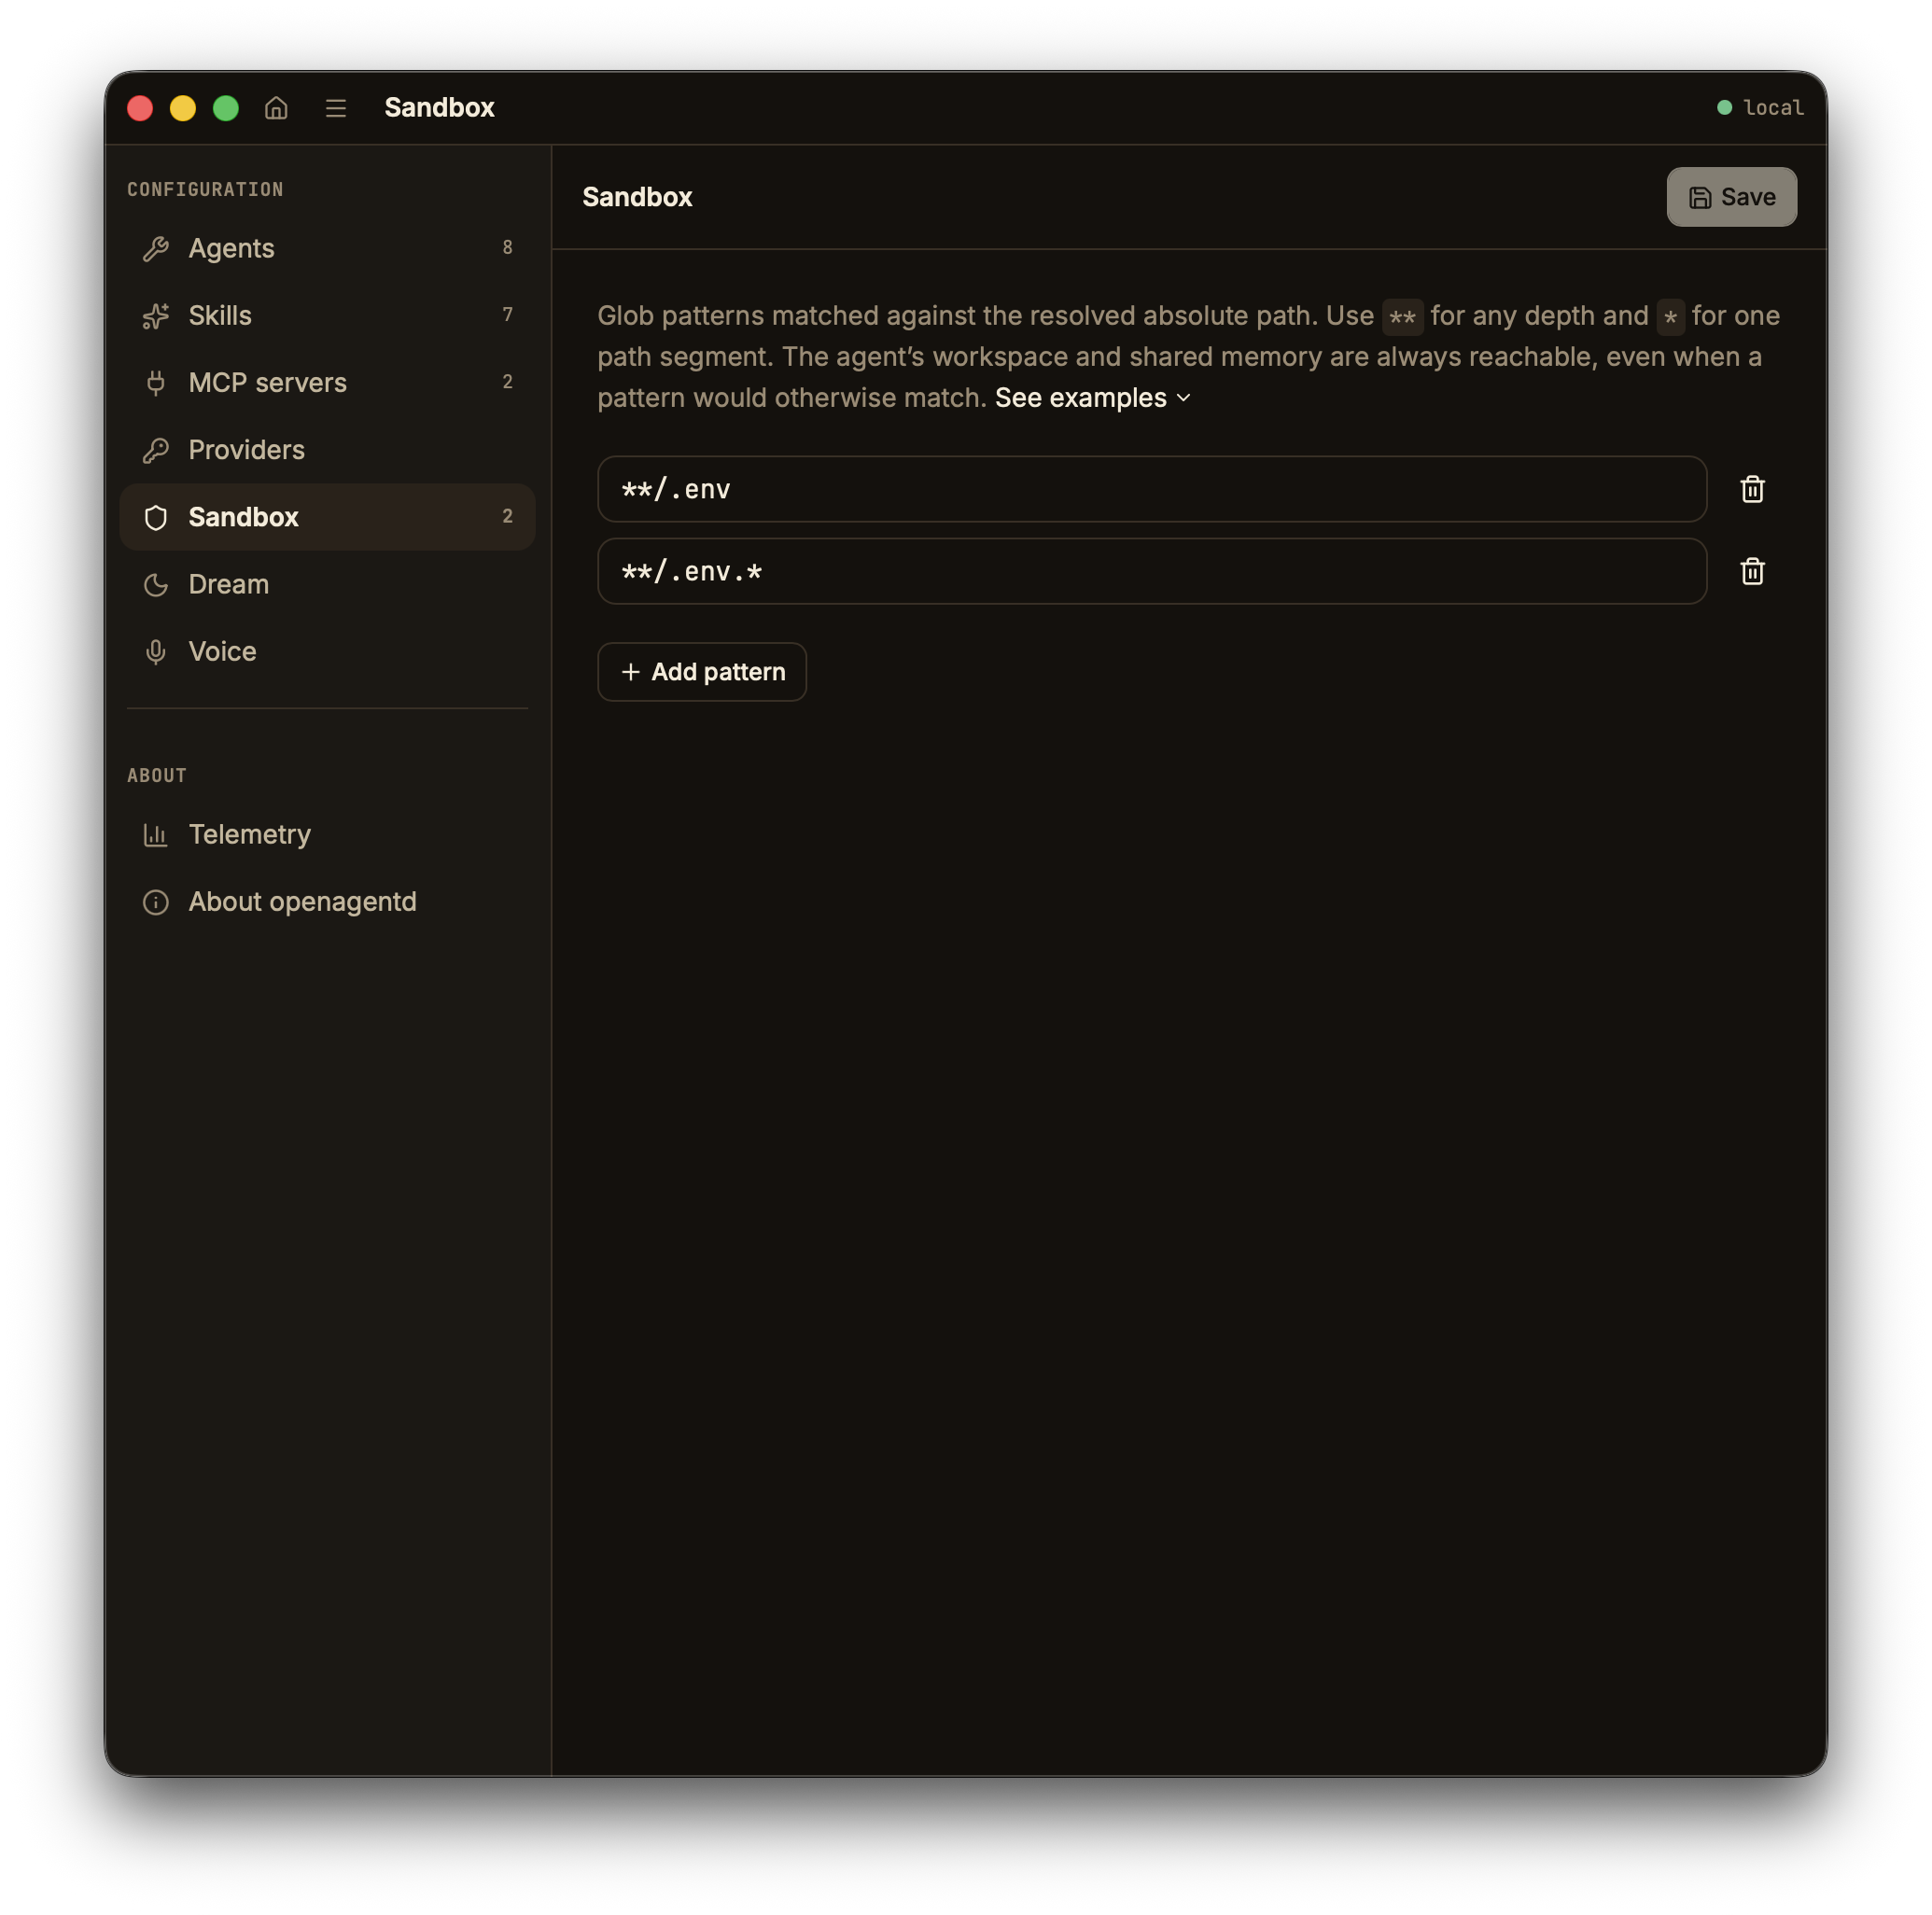Click the single * code chip in description
The width and height of the screenshot is (1932, 1915).
tap(1670, 317)
